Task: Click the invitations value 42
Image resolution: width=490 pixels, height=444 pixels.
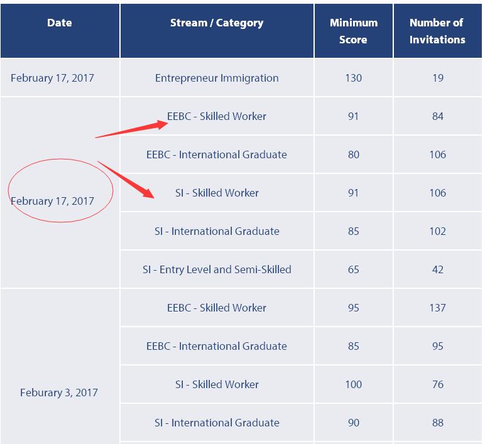Action: coord(438,269)
